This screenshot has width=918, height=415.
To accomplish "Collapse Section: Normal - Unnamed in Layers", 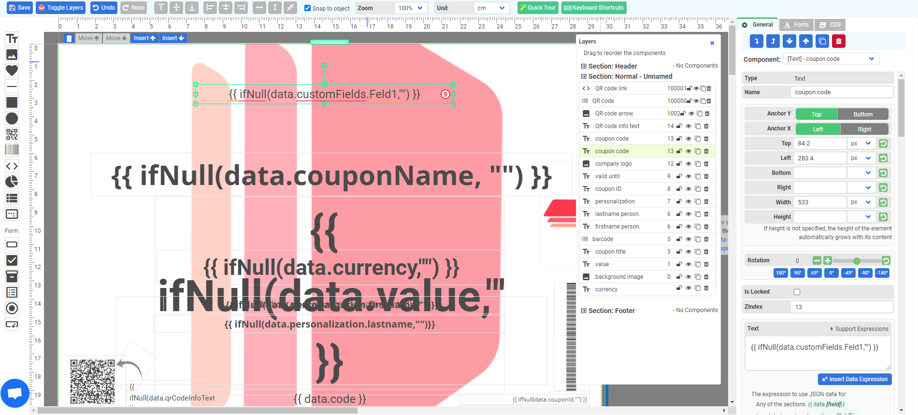I will click(x=584, y=76).
